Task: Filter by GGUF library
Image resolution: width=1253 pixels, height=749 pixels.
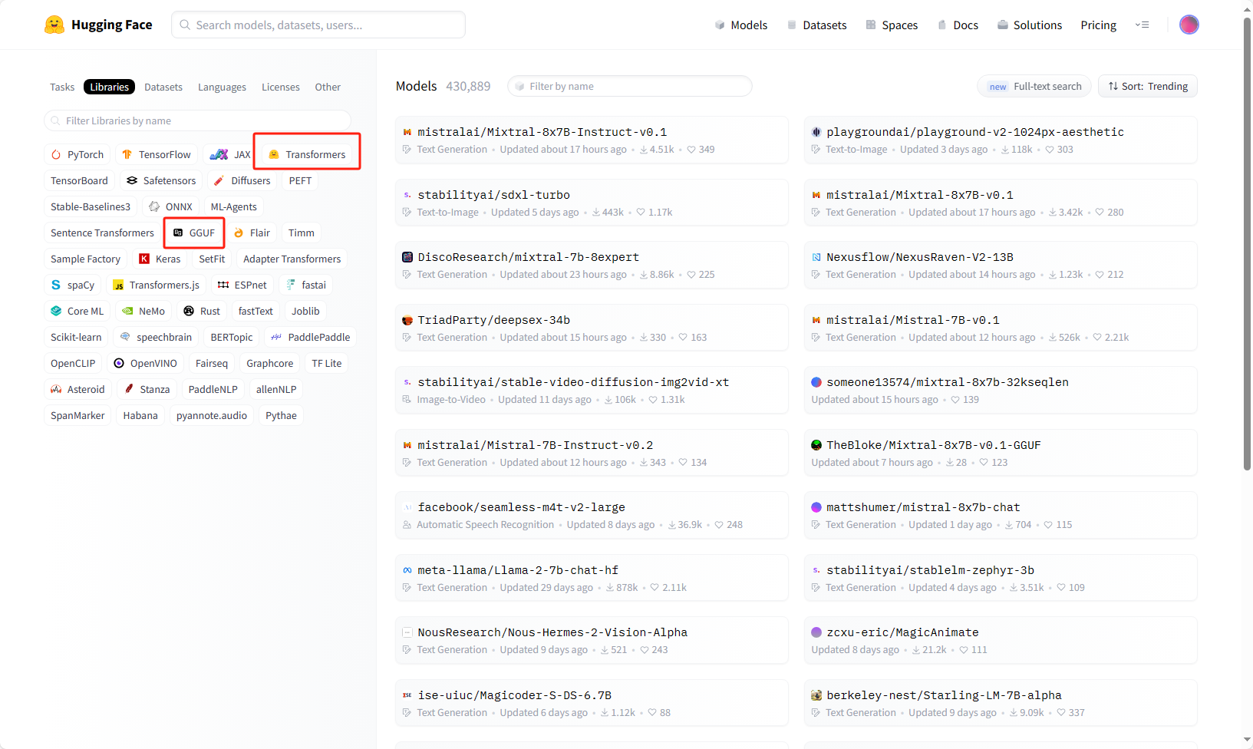Action: coord(194,233)
